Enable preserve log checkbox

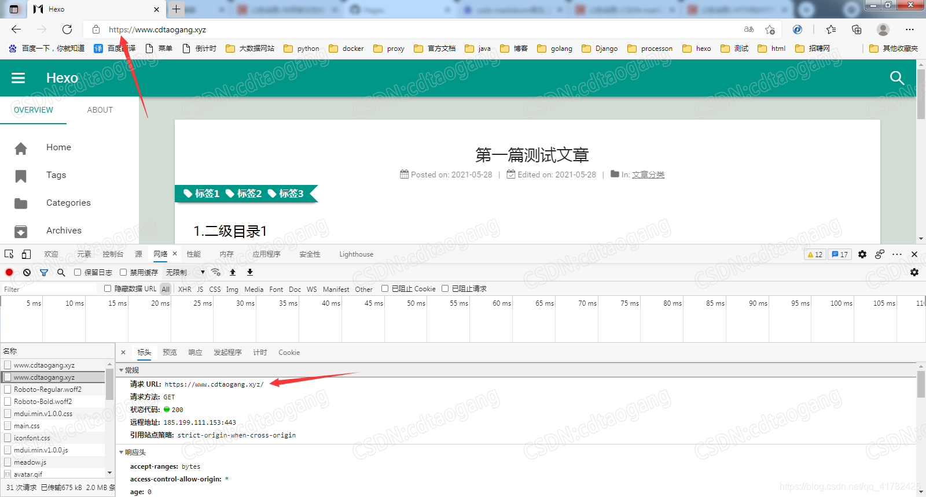coord(78,272)
